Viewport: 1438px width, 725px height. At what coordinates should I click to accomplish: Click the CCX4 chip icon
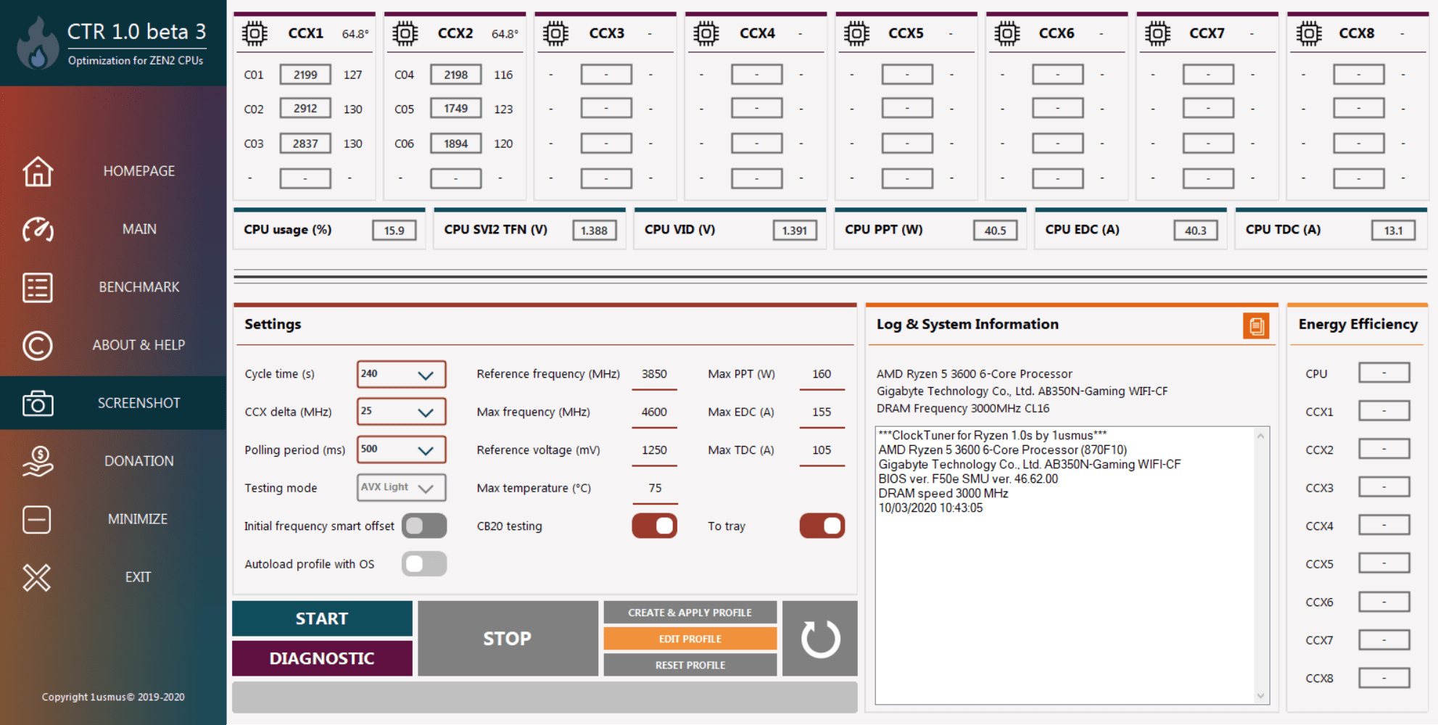(x=706, y=33)
